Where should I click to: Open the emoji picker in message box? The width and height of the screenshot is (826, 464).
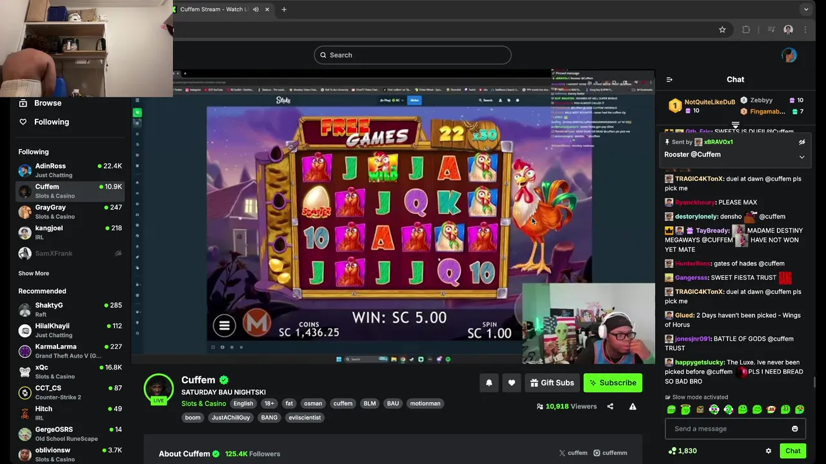point(794,429)
